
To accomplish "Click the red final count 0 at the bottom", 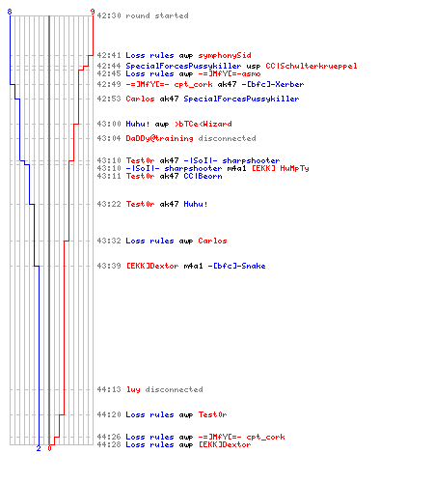I will [x=49, y=448].
